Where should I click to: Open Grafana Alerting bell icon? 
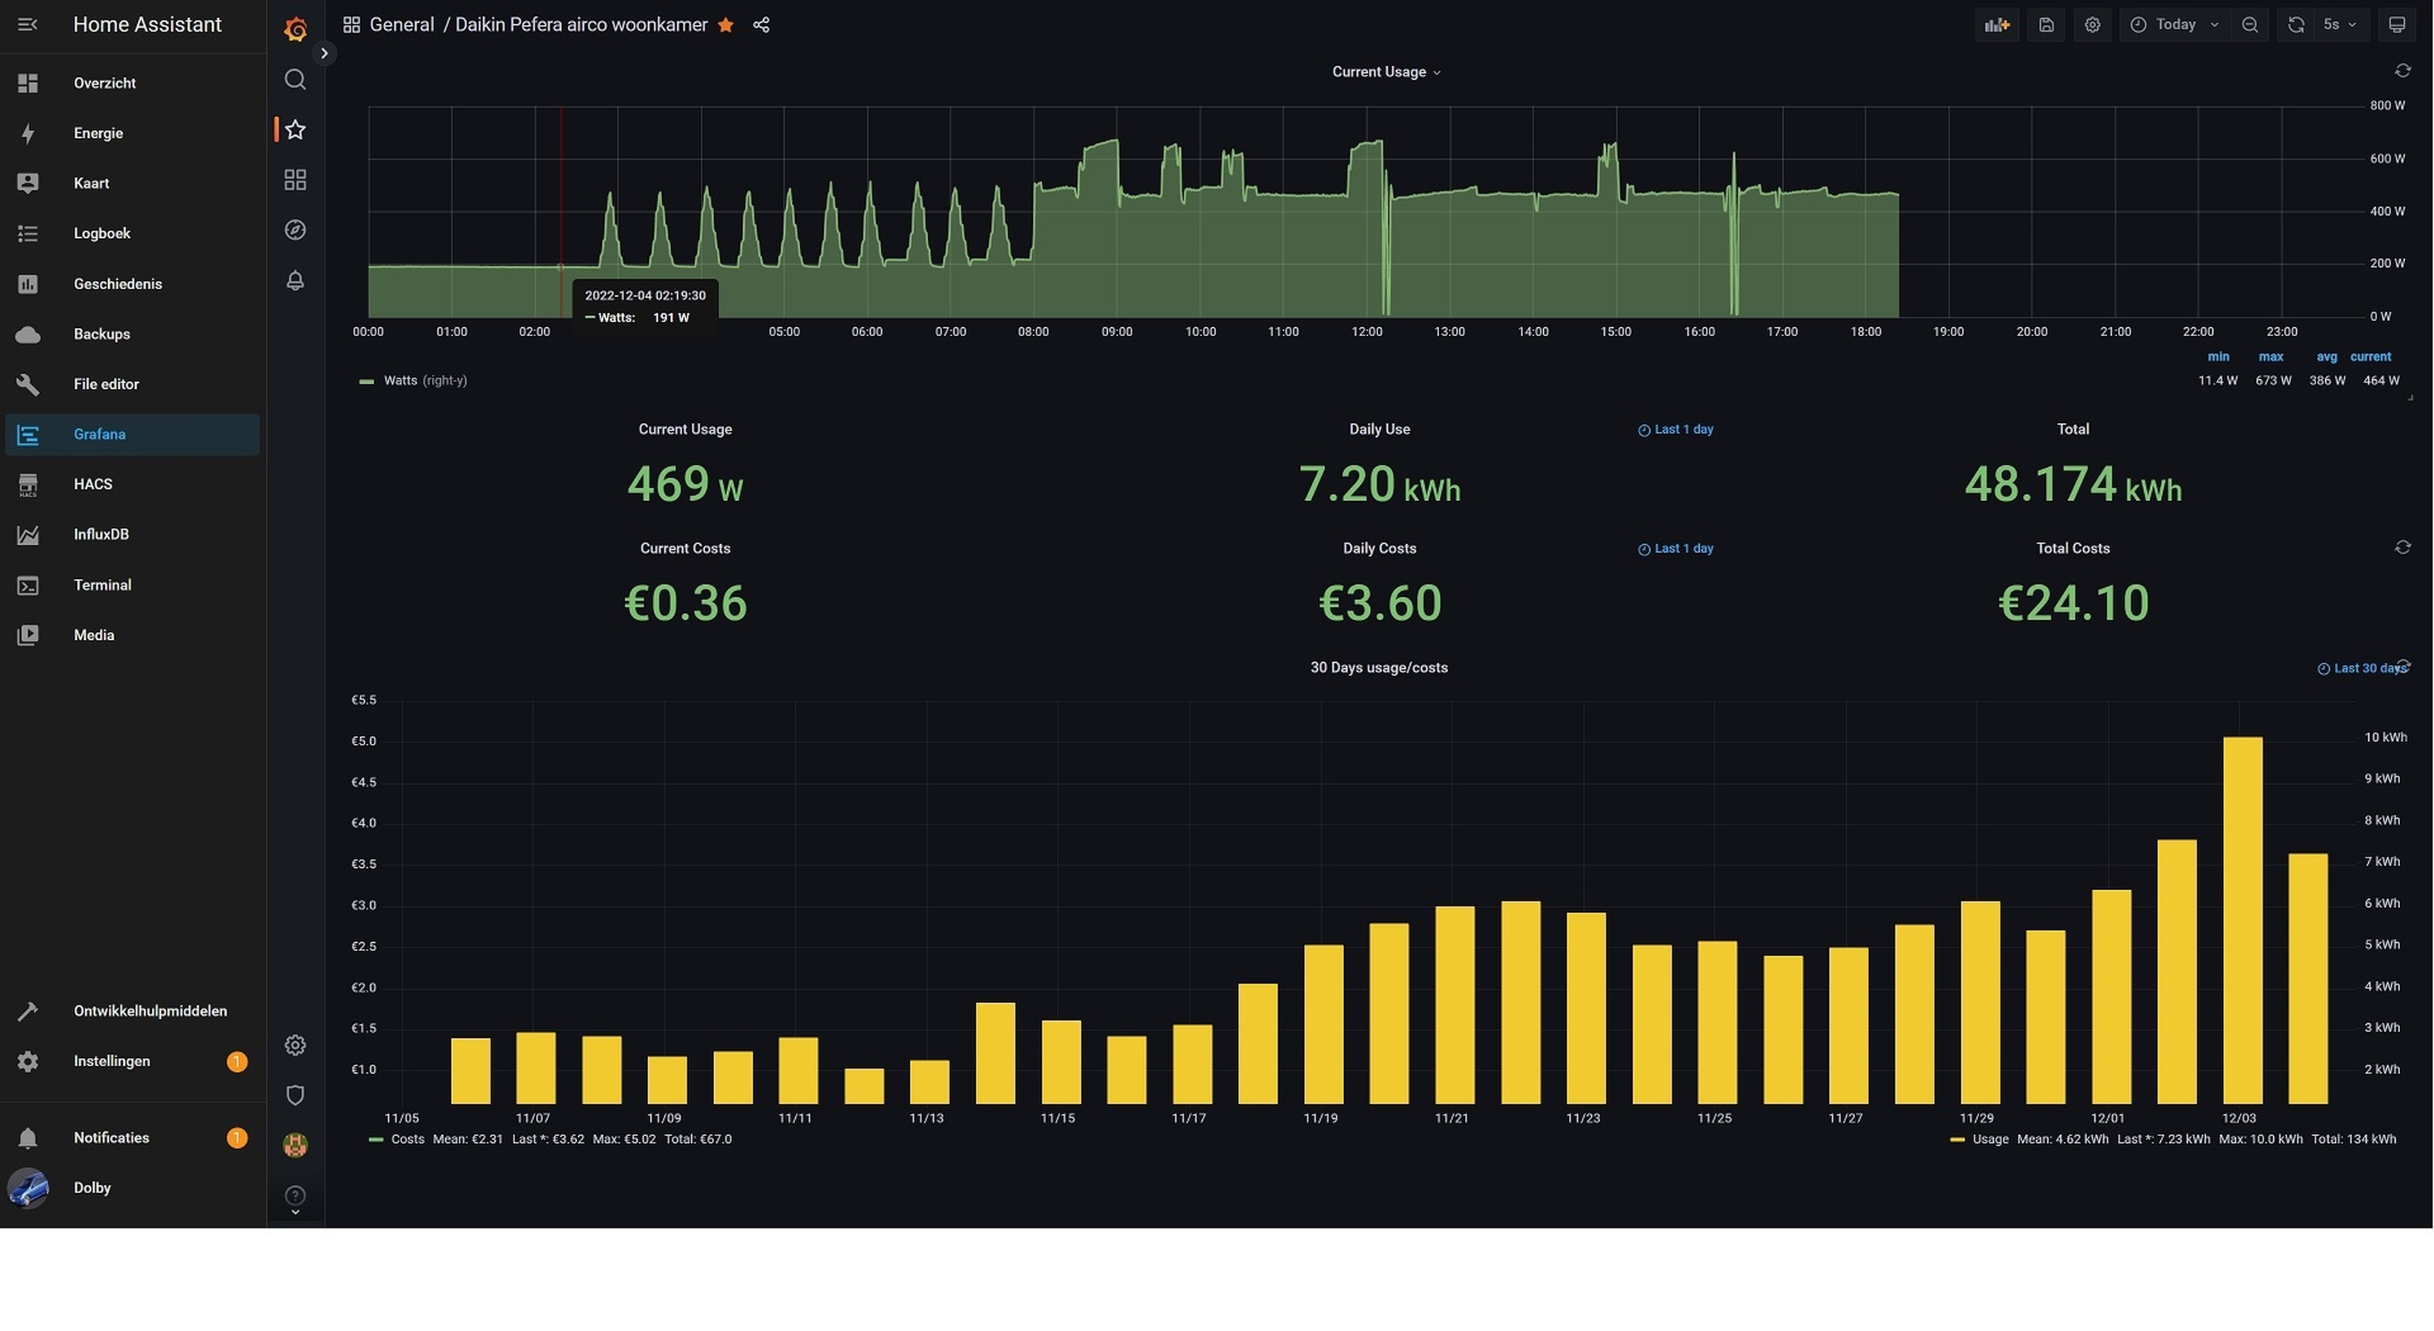(295, 281)
